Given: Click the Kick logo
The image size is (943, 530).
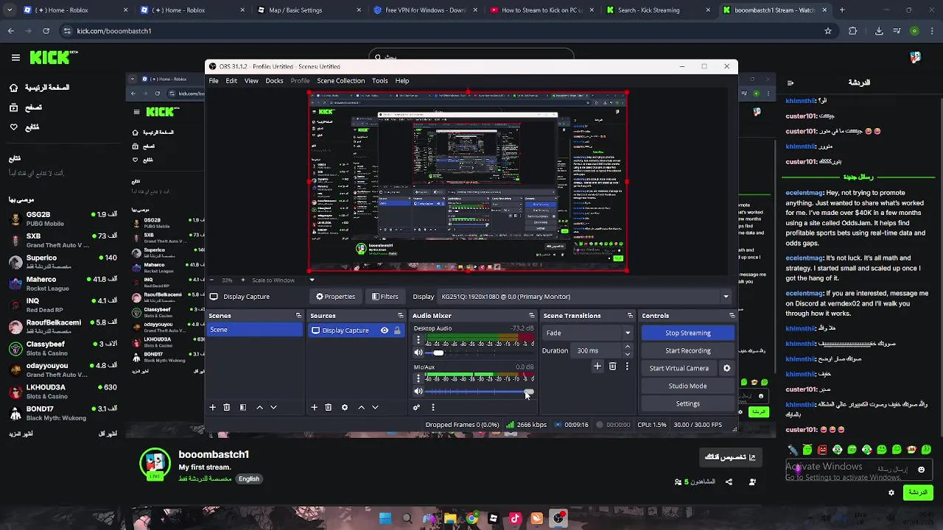Looking at the screenshot, I should pos(49,57).
